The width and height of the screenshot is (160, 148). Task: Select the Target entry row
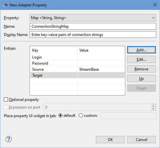[x=77, y=75]
